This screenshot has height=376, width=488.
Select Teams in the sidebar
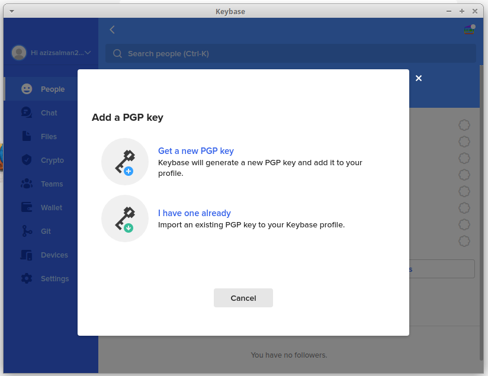(52, 184)
